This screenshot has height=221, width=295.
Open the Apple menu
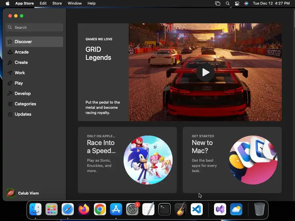click(x=7, y=3)
